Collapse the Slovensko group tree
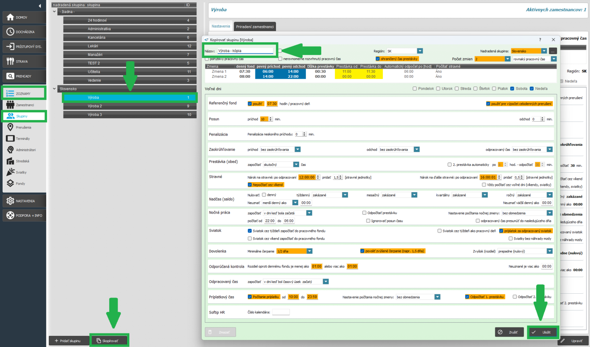 tap(54, 89)
